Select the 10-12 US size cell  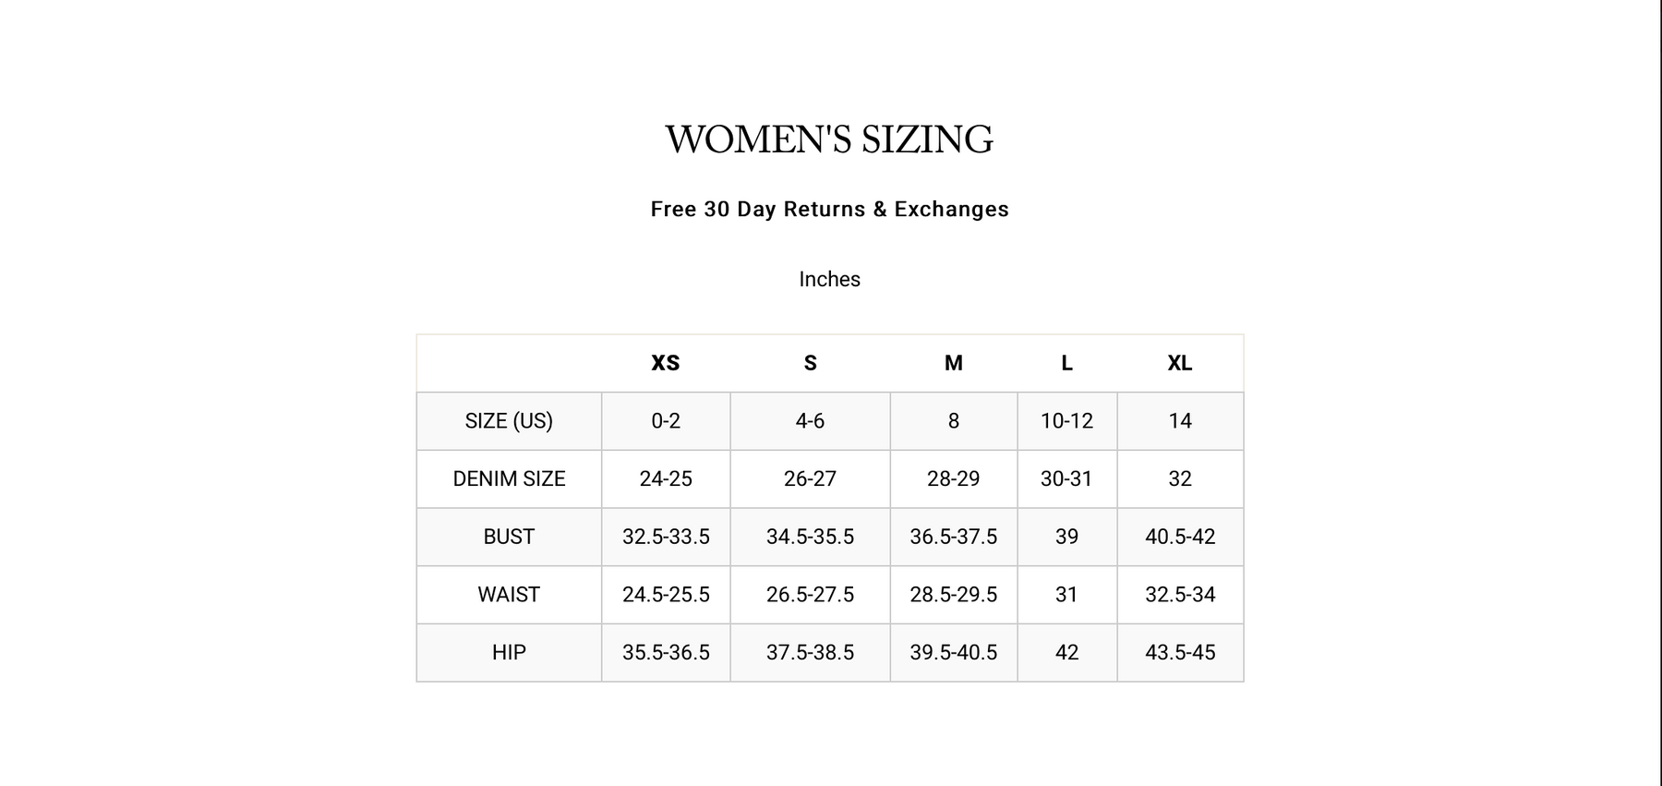coord(1066,421)
